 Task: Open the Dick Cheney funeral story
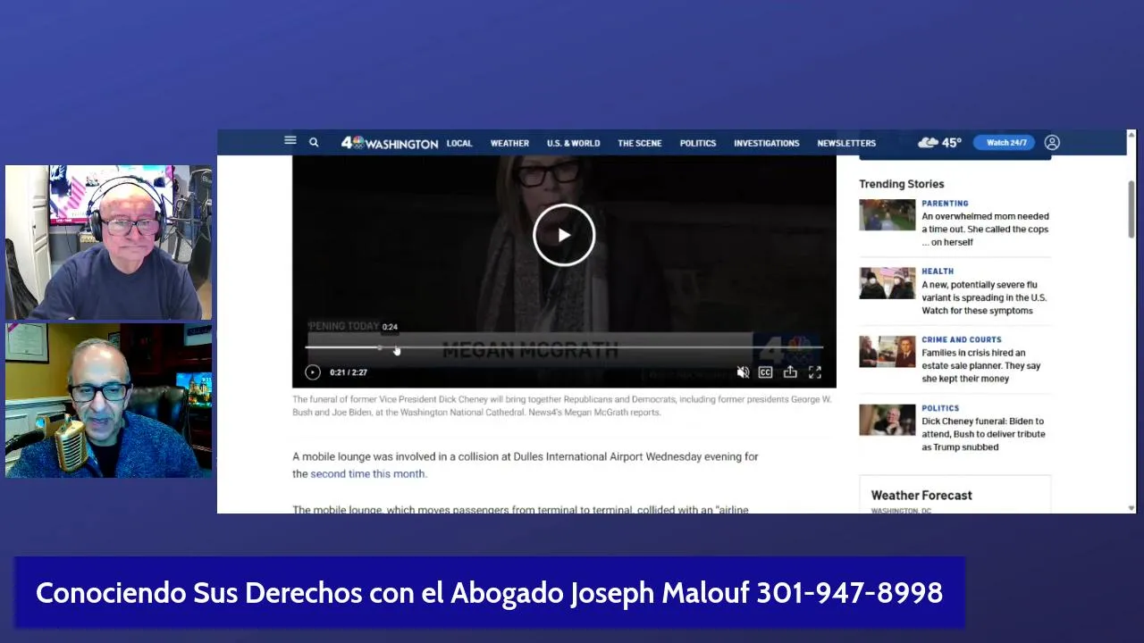(983, 434)
